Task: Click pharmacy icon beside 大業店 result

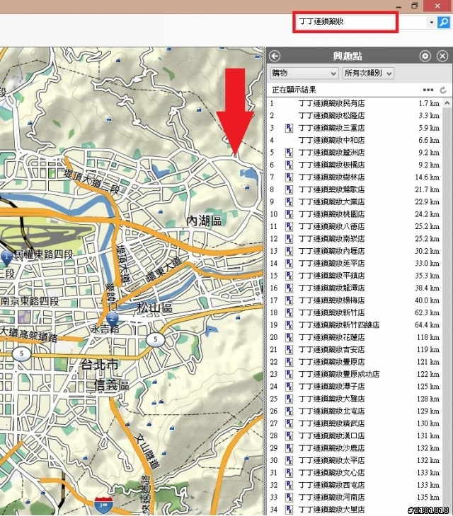Action: (289, 201)
